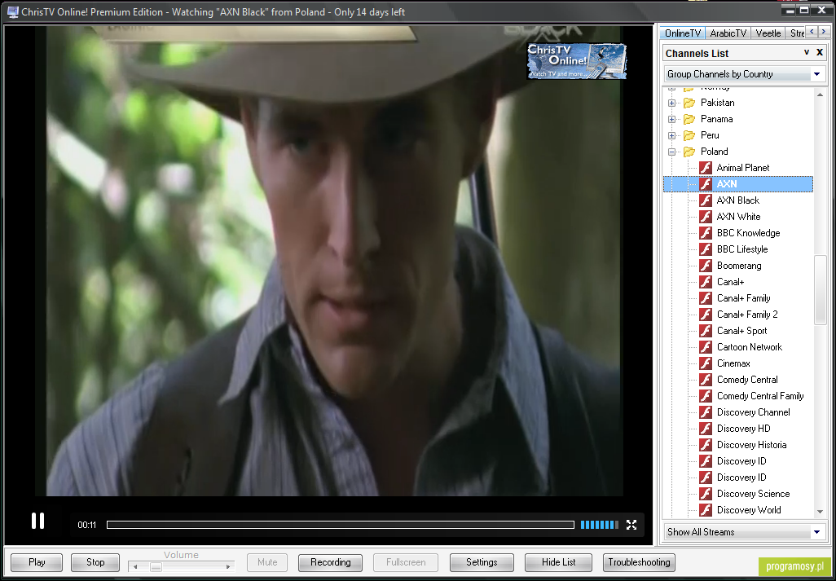Click the Flash icon beside Discovery Science

click(x=706, y=494)
